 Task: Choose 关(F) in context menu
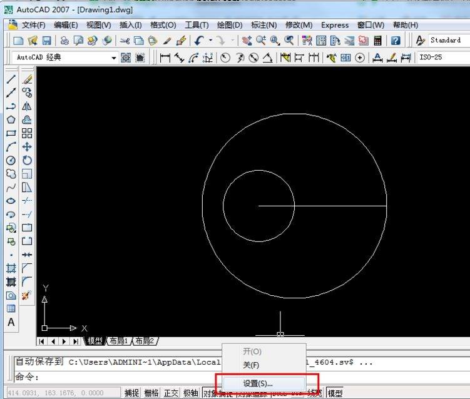(263, 365)
